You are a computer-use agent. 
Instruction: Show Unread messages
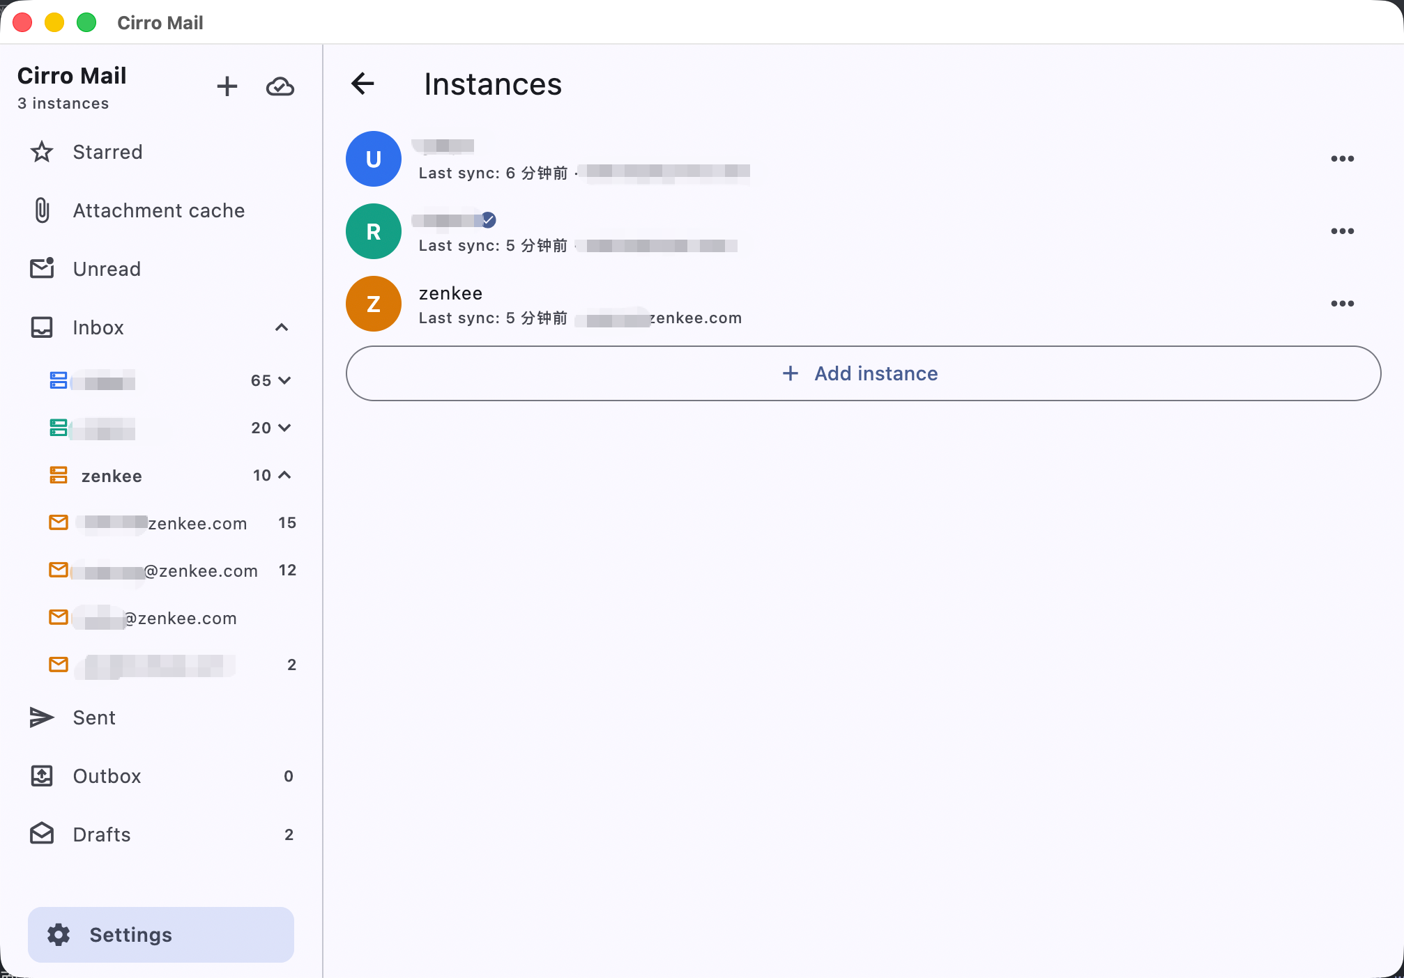(160, 269)
